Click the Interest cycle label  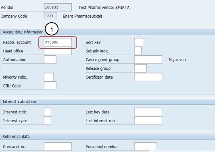[x=15, y=121]
